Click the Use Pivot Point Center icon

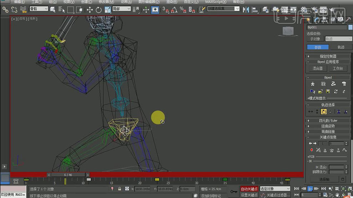[x=136, y=10]
